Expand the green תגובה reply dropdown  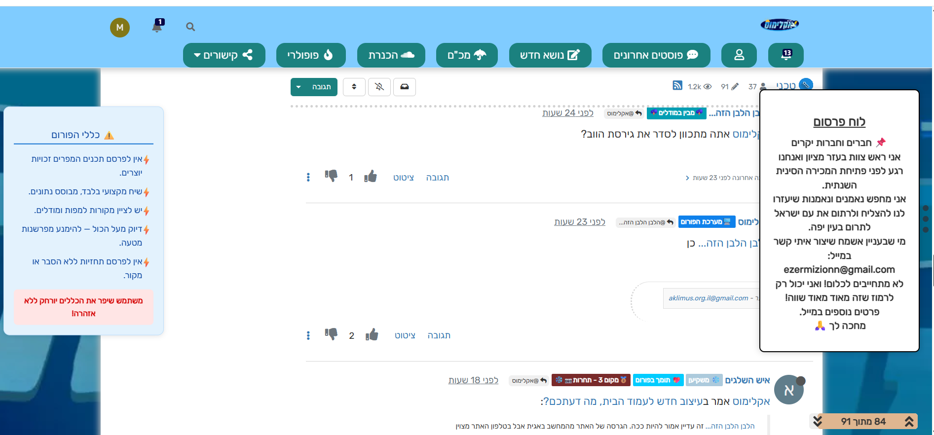pos(299,87)
